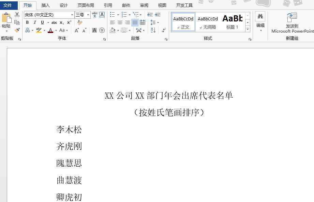Screen dimensions: 314x202
Task: Click the Paste (粘贴) clipboard icon
Action: pos(6,18)
